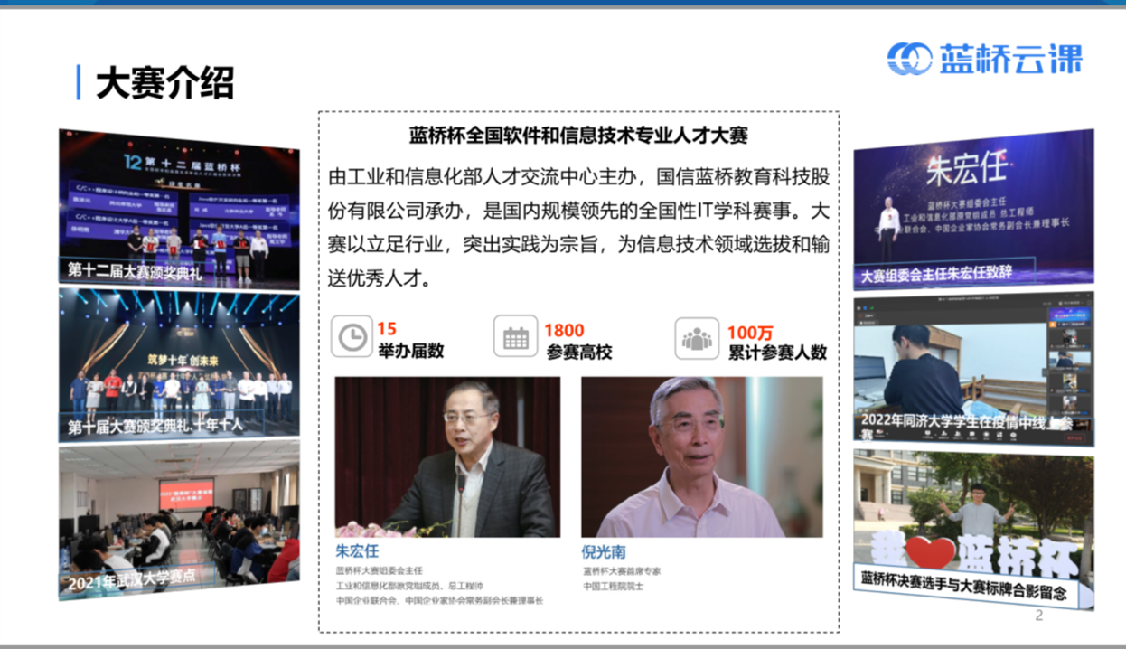Open the 第十二届大赛颁奖典礼 photo

coord(179,209)
